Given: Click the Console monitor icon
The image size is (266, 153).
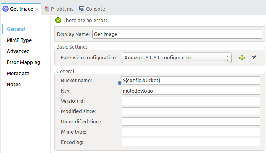Looking at the screenshot, I should (82, 9).
